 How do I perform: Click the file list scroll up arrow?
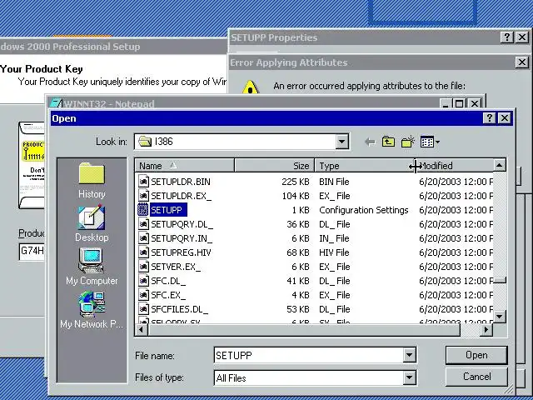pyautogui.click(x=500, y=166)
